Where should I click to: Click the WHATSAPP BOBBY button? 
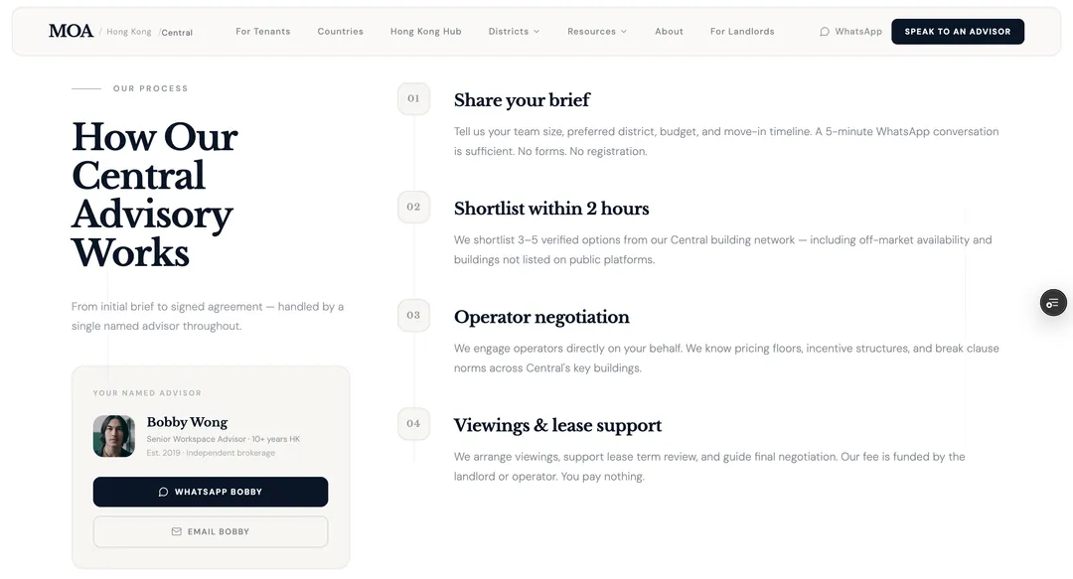(210, 492)
